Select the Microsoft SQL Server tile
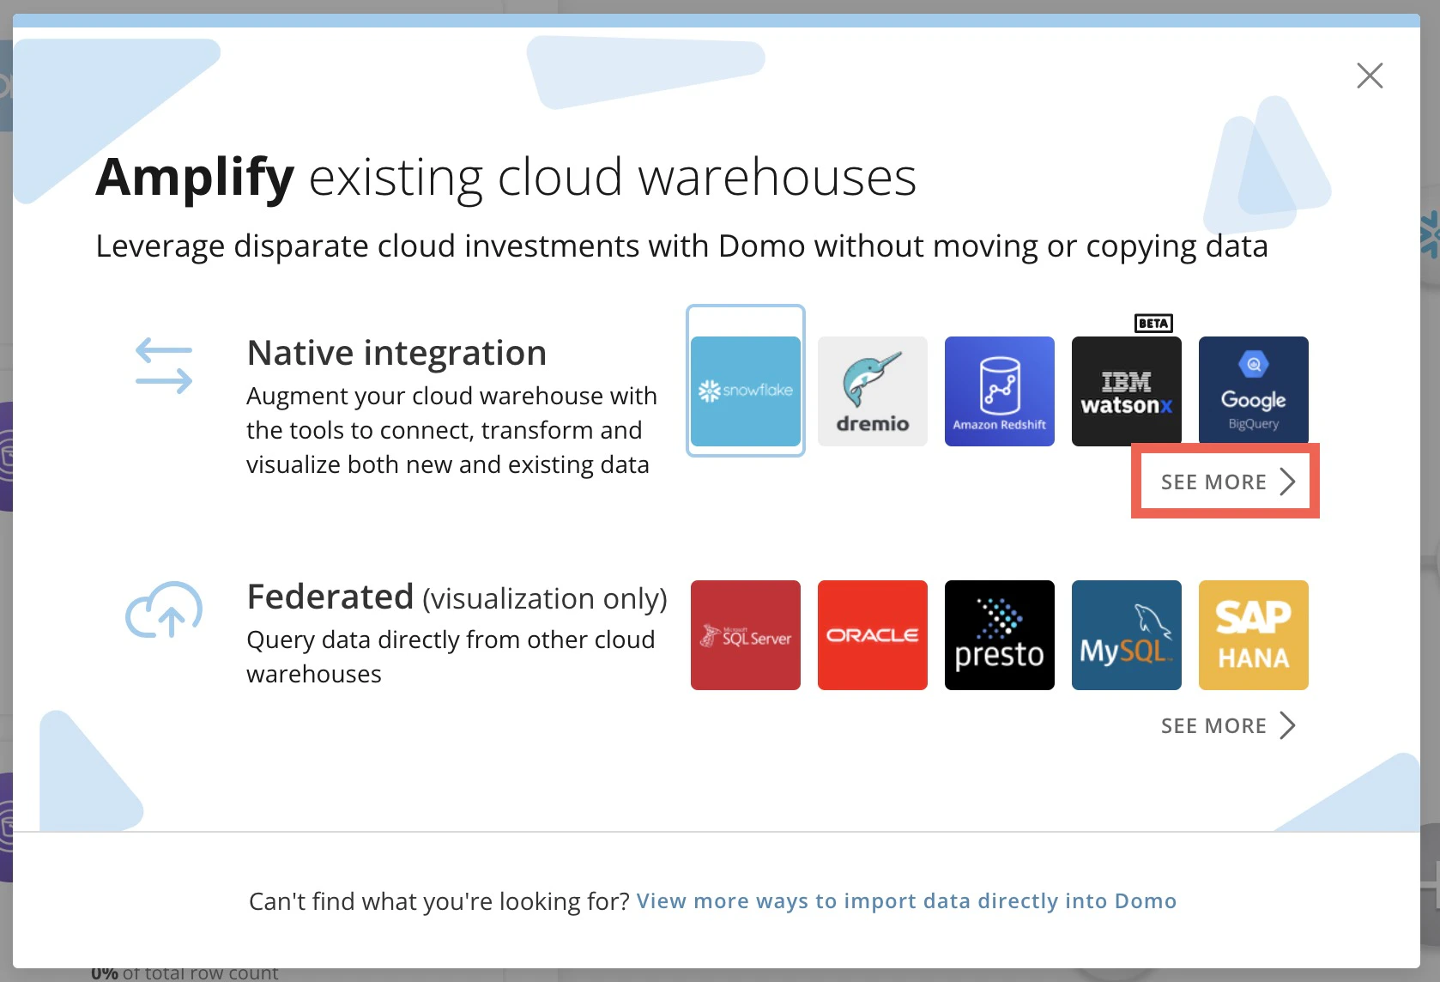Image resolution: width=1440 pixels, height=982 pixels. pyautogui.click(x=746, y=635)
